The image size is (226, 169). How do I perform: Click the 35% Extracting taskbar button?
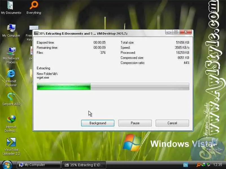pos(84,165)
